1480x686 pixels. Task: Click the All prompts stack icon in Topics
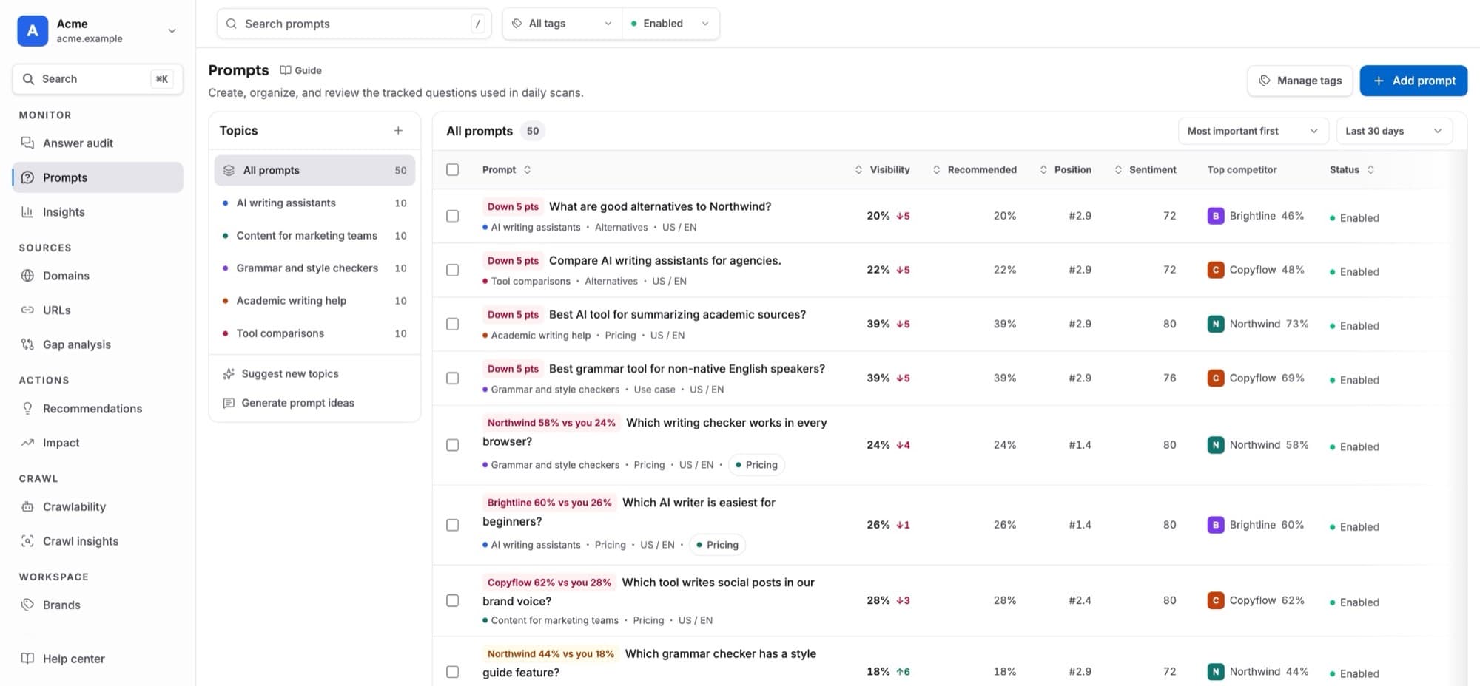tap(229, 170)
